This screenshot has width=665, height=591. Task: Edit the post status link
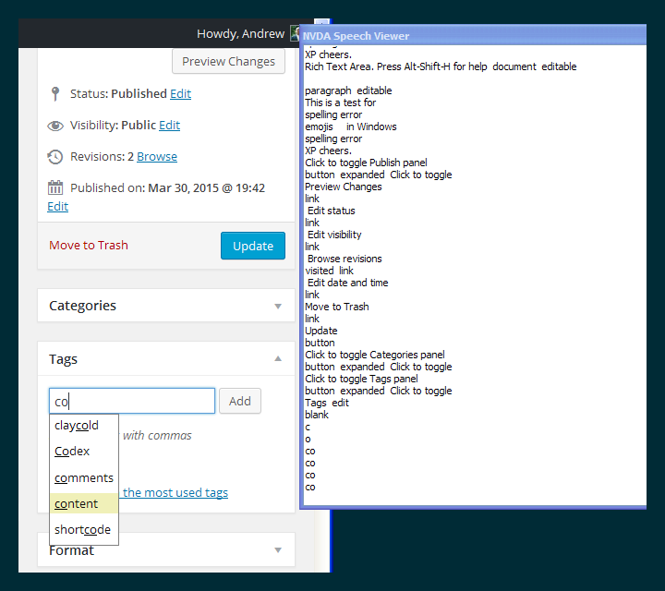(x=181, y=93)
